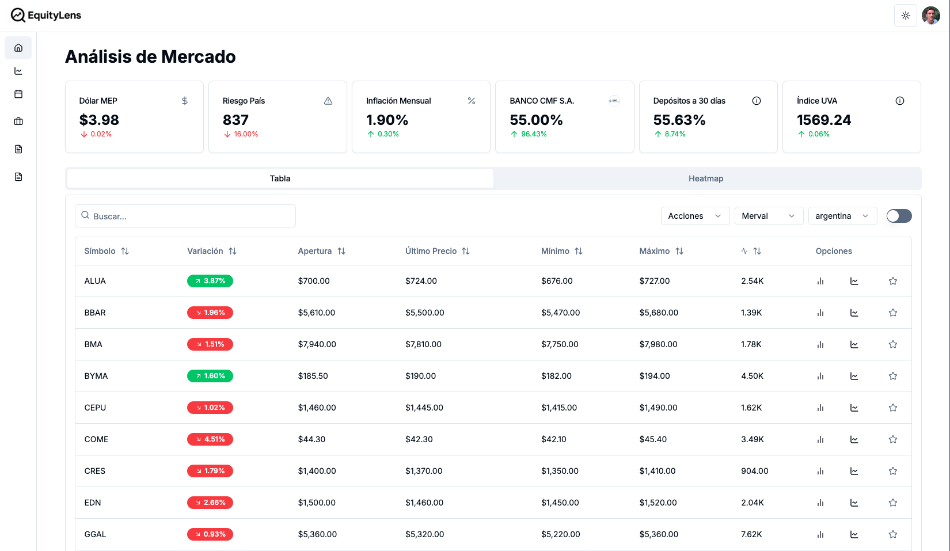The image size is (950, 551).
Task: Toggle the switch next to argentina dropdown
Action: pos(899,216)
